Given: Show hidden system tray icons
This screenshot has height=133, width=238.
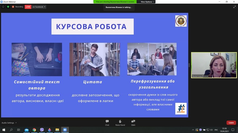Looking at the screenshot, I should (193, 130).
